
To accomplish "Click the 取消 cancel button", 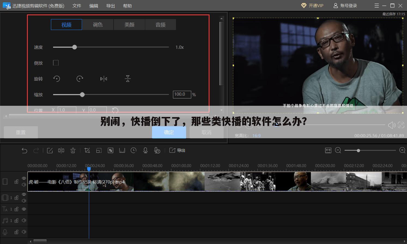I will tap(206, 132).
